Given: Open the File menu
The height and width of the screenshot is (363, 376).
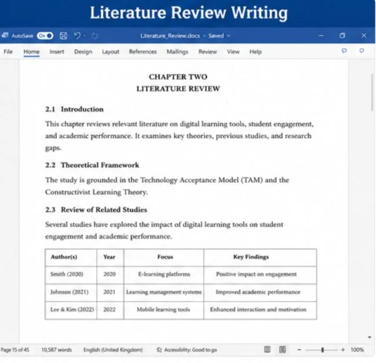Looking at the screenshot, I should pos(8,51).
